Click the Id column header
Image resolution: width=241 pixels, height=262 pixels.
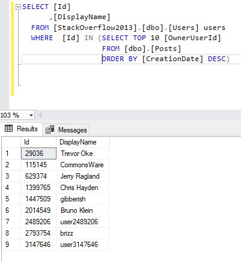click(x=38, y=142)
